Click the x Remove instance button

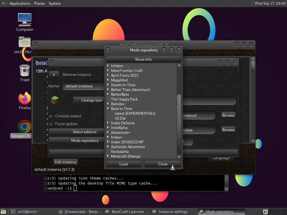click(54, 74)
